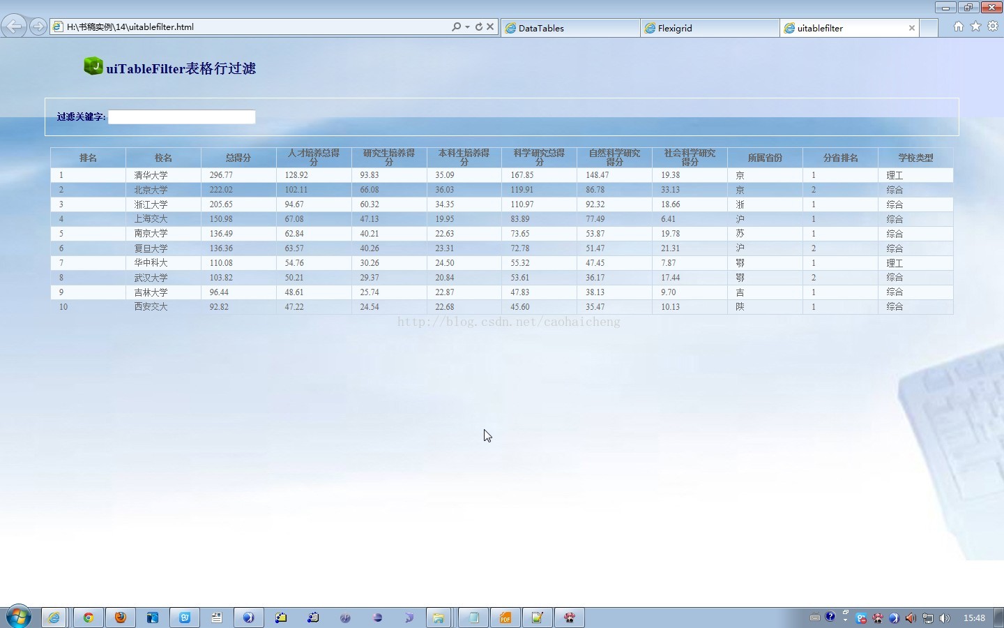Click the Show desktop strip
The image size is (1004, 628).
pyautogui.click(x=999, y=618)
